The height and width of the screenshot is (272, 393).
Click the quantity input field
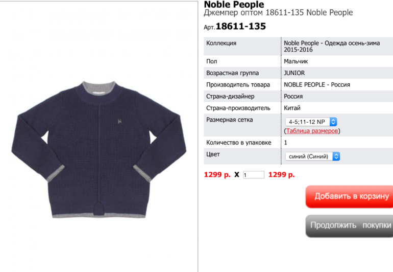pos(254,174)
